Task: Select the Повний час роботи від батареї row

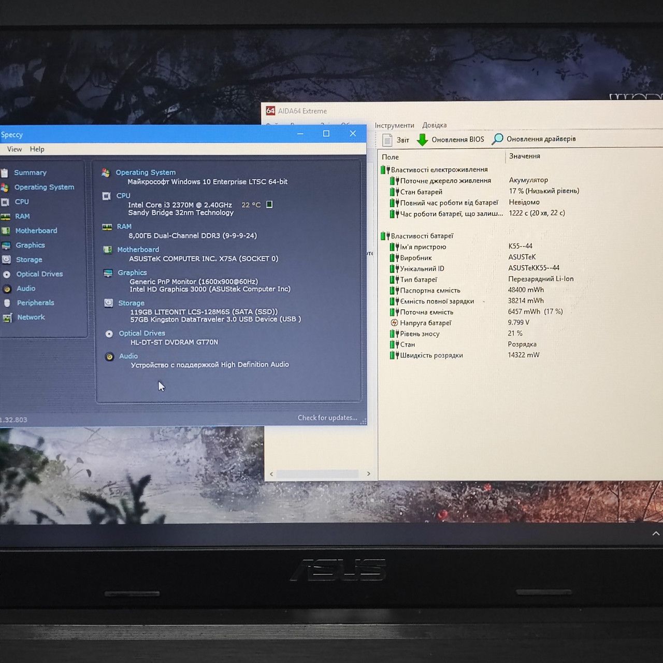Action: pos(444,203)
